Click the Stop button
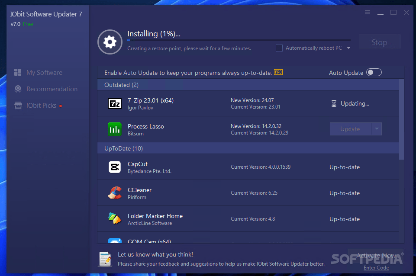The width and height of the screenshot is (416, 276). (x=379, y=42)
